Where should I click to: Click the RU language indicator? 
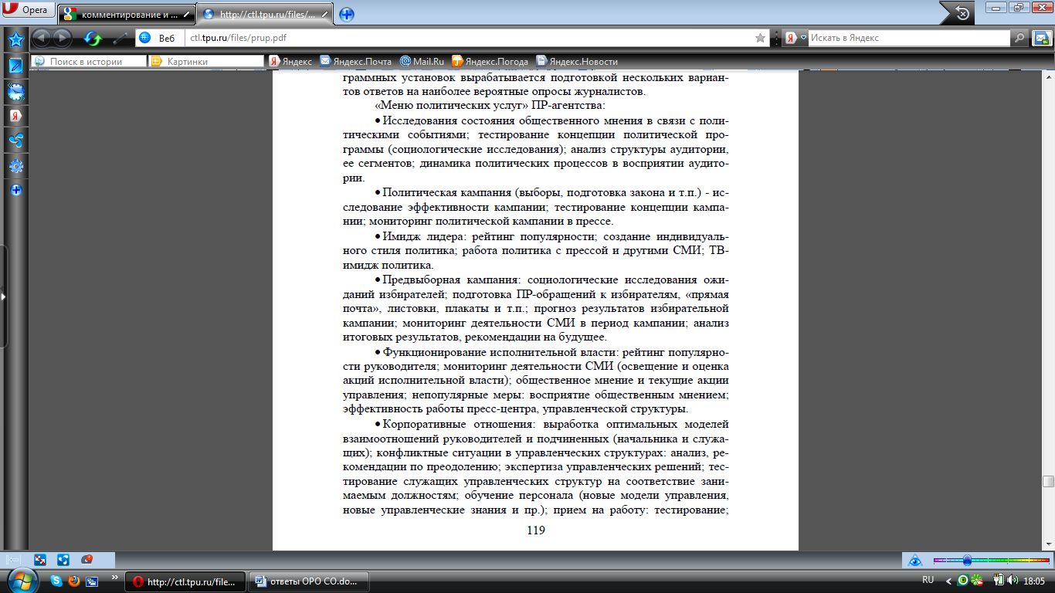click(928, 580)
